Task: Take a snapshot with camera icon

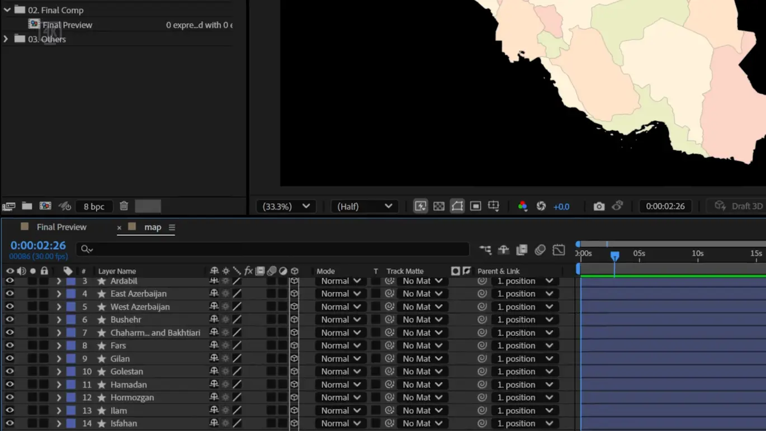Action: [599, 206]
